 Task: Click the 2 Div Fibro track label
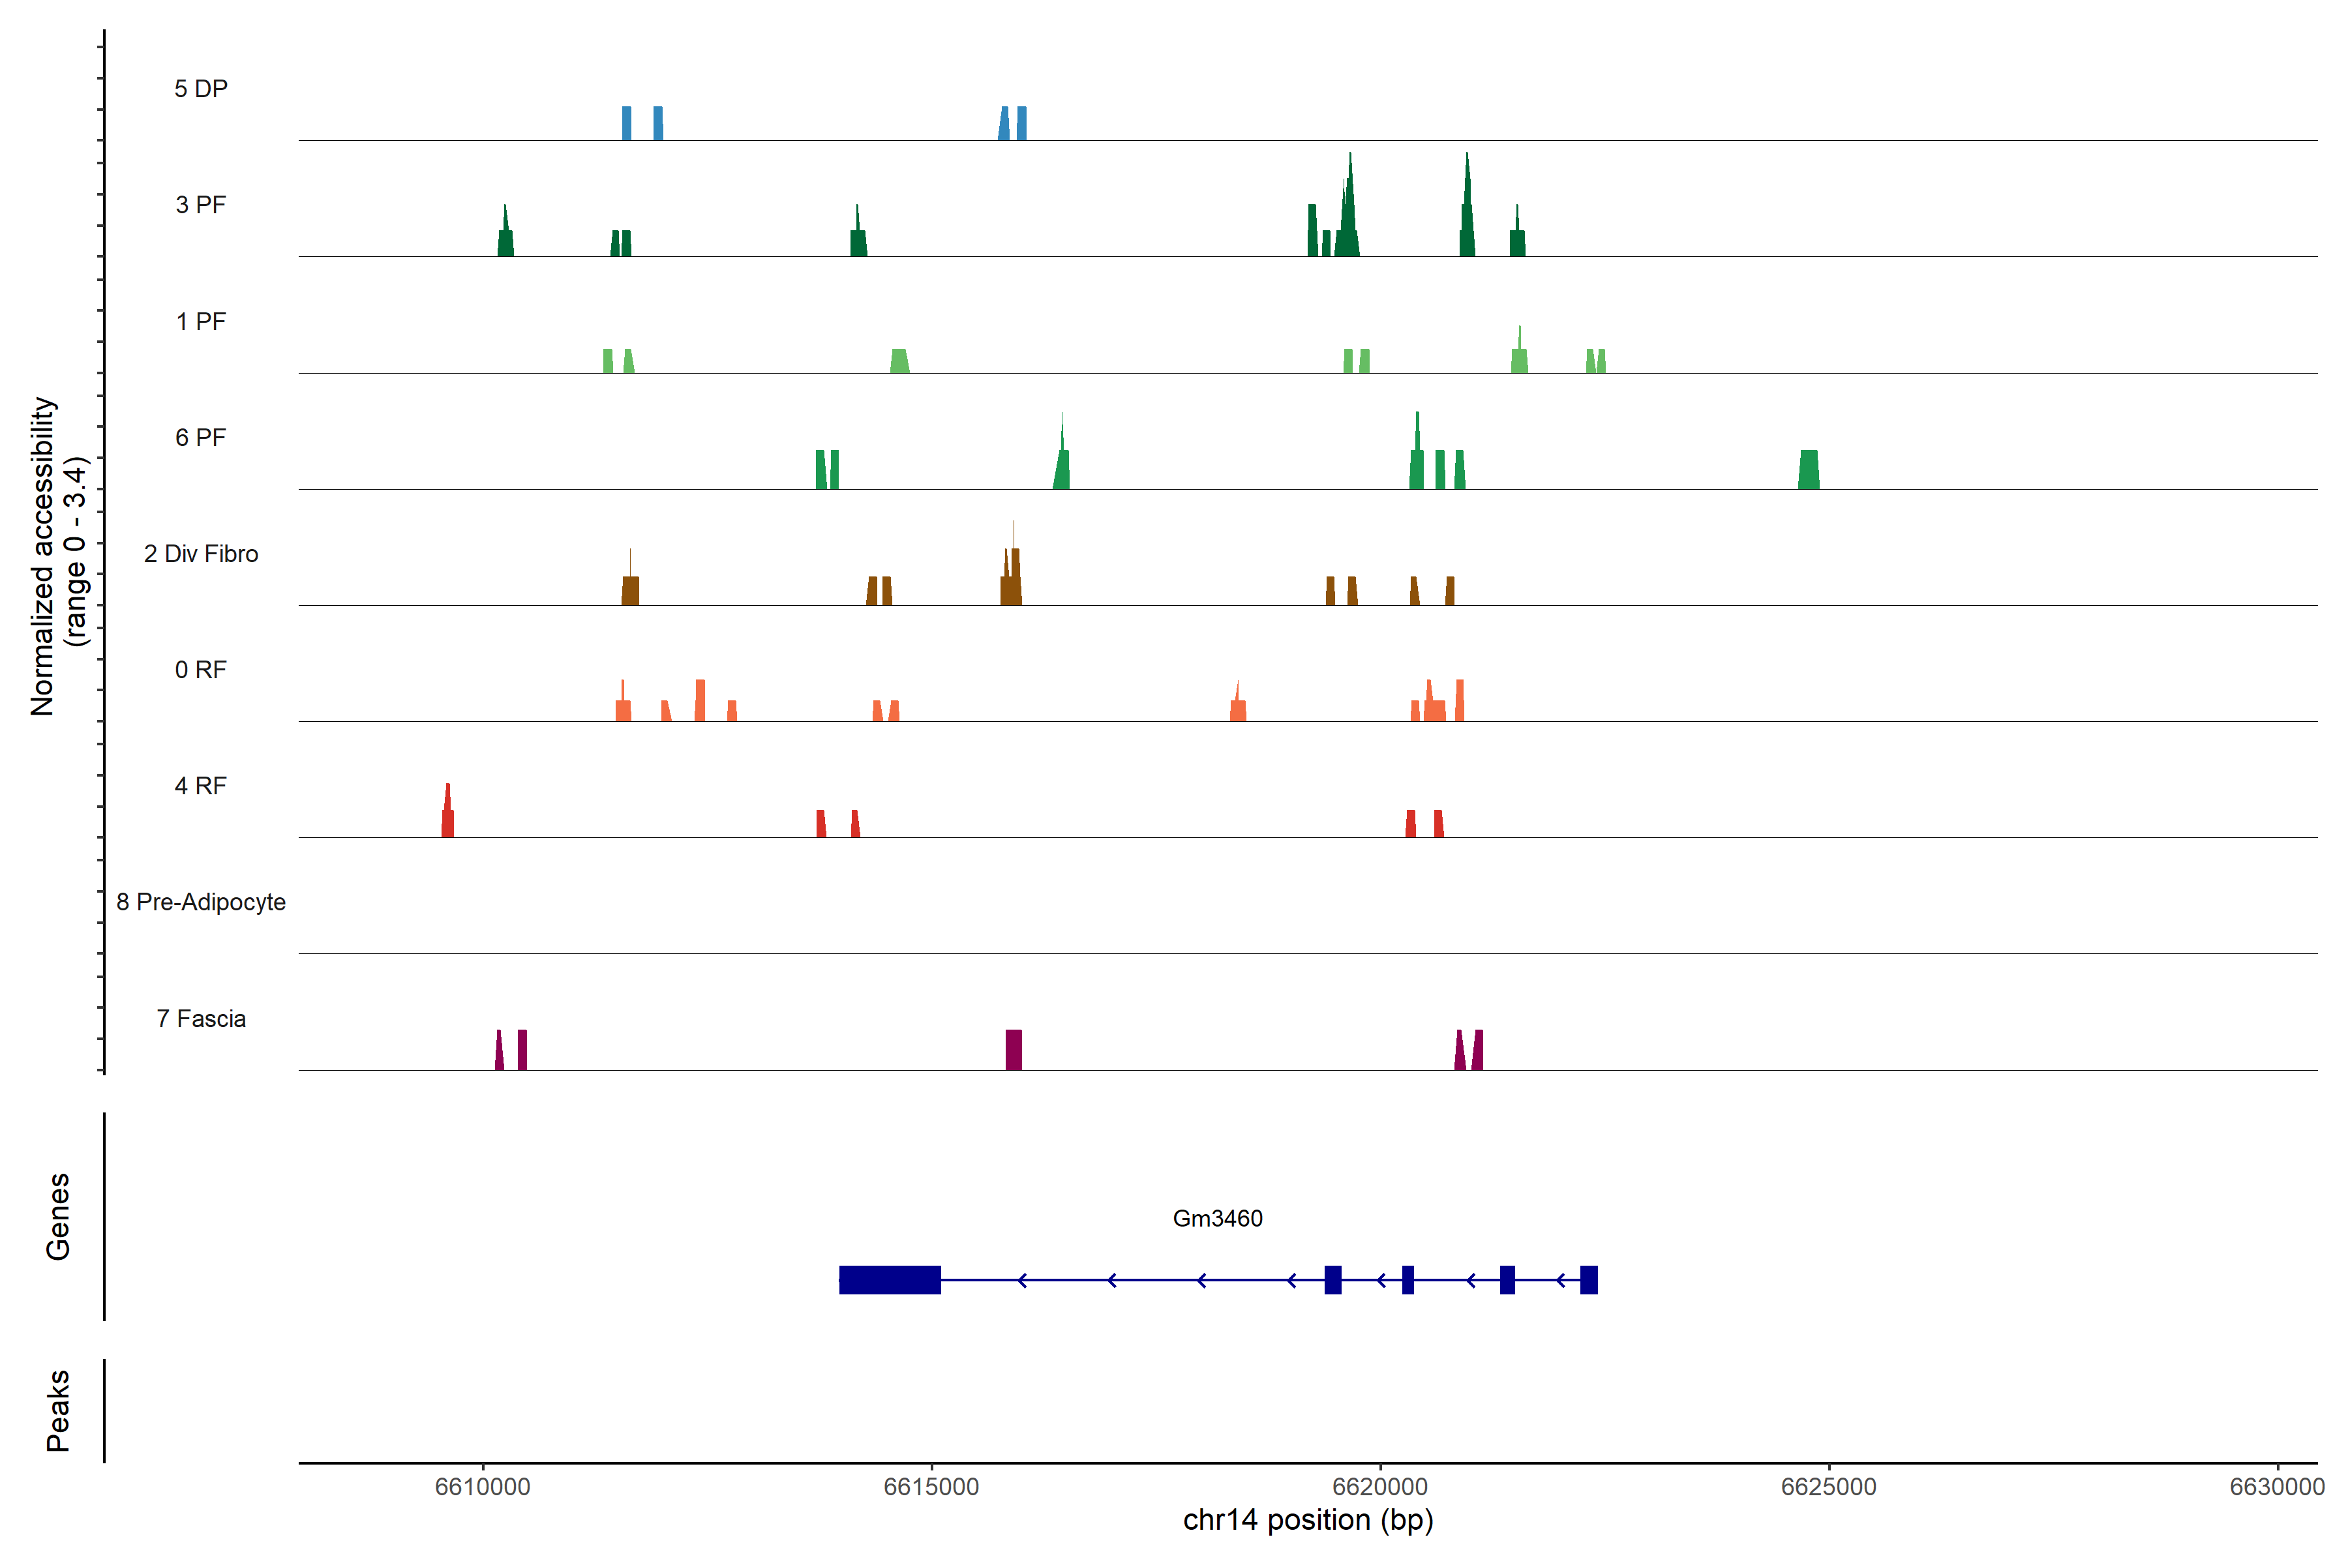tap(201, 554)
